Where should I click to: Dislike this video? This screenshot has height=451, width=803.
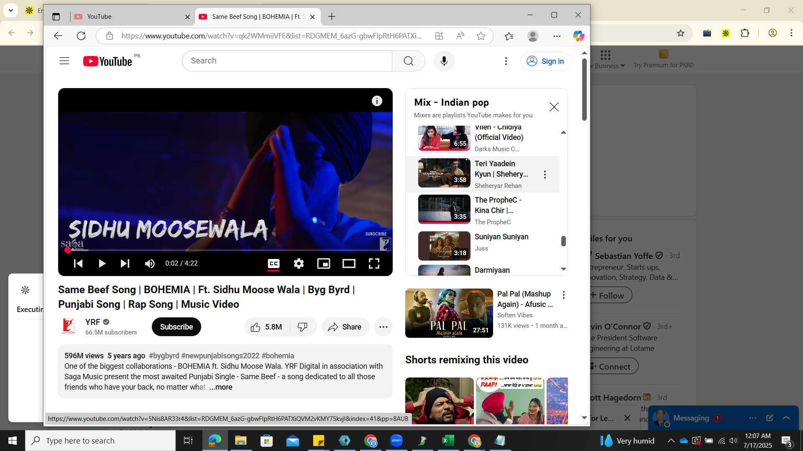[303, 327]
